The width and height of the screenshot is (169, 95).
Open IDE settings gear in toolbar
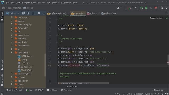click(166, 8)
